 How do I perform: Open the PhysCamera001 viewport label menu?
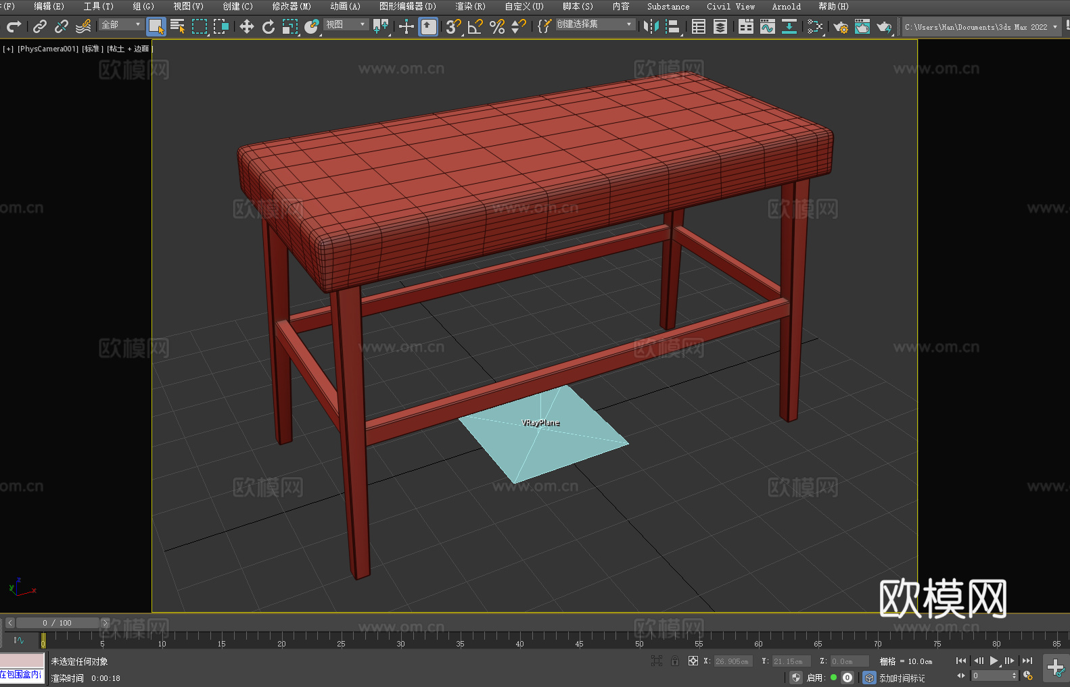click(x=48, y=49)
